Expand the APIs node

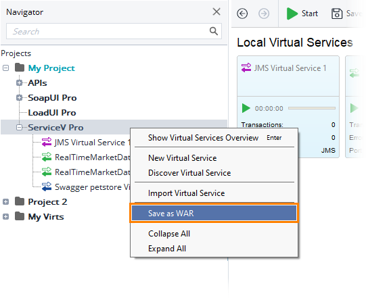pos(20,82)
